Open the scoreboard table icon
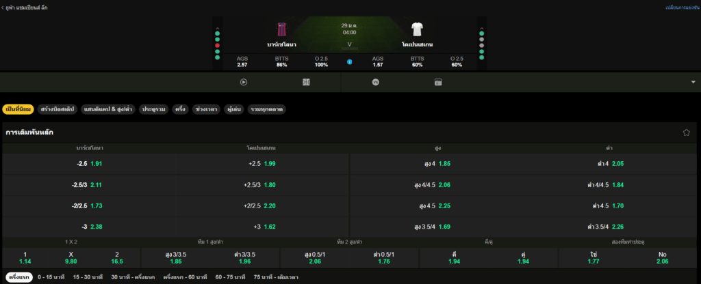Screen dimensions: 701x284 438,82
